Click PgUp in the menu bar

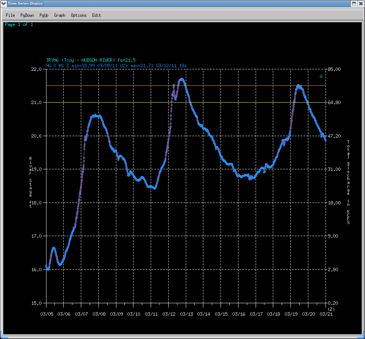(x=44, y=15)
